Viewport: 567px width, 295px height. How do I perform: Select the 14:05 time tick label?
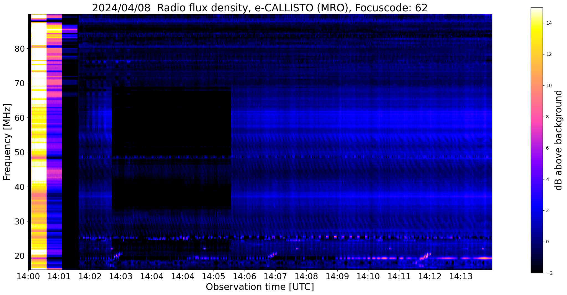214,276
